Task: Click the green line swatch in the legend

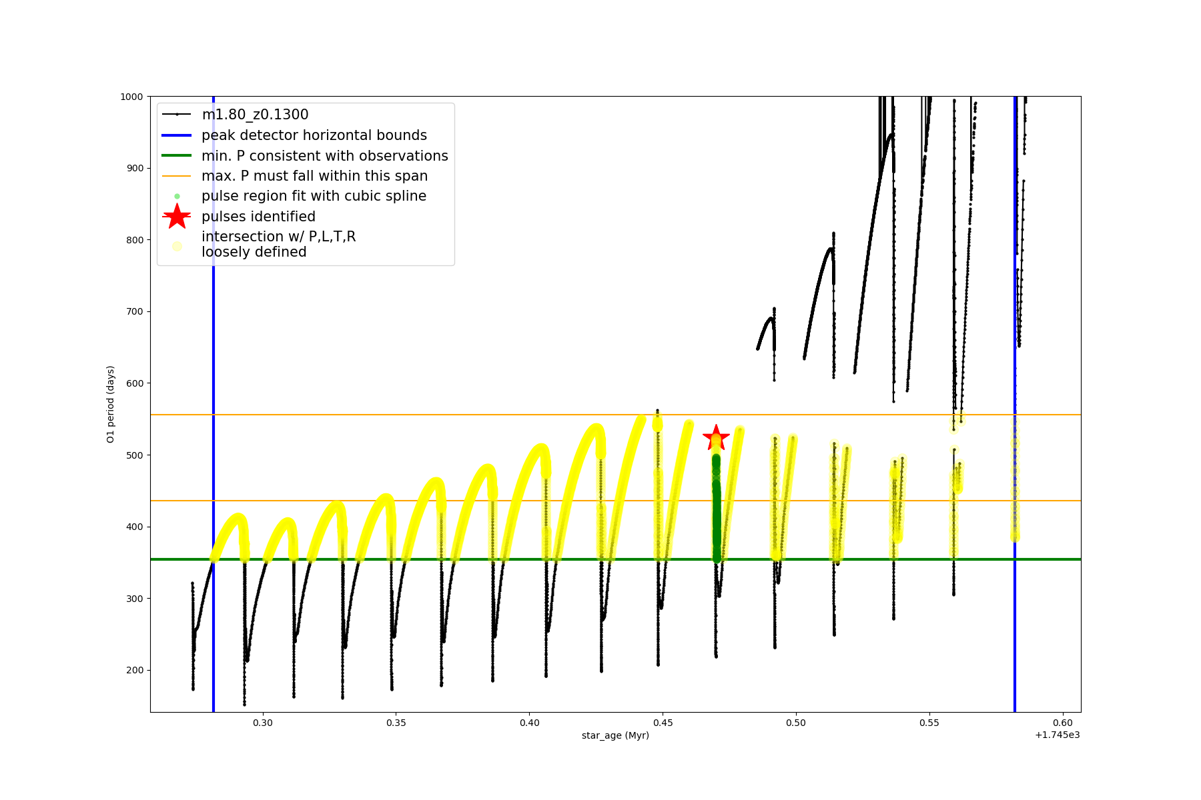Action: tap(177, 156)
